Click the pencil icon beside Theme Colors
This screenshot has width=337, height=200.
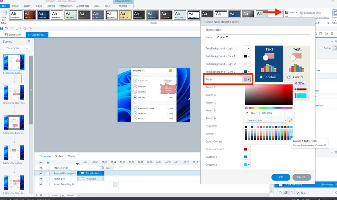(x=291, y=120)
